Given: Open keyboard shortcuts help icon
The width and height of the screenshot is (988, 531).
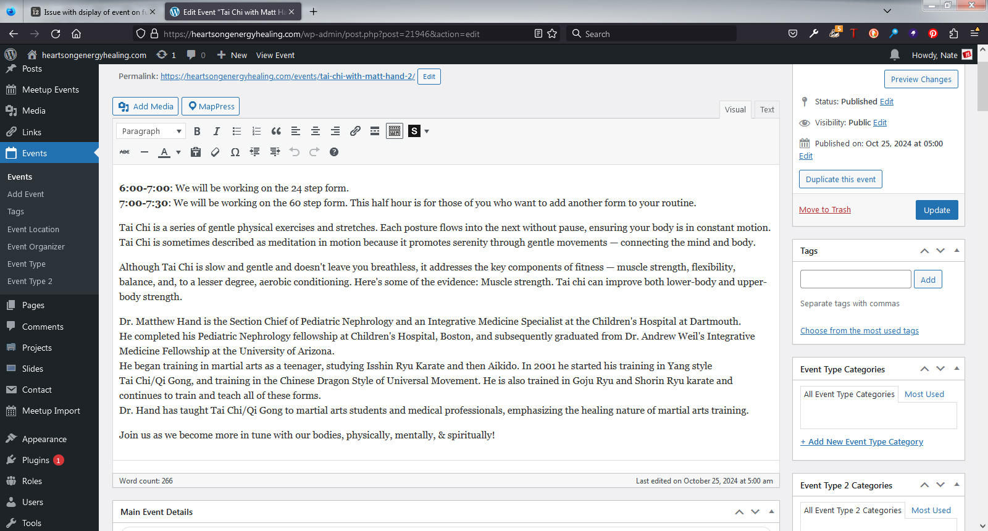Looking at the screenshot, I should (x=334, y=152).
